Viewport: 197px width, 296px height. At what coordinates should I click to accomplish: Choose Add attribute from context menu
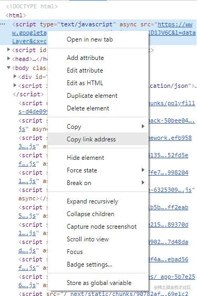point(98,58)
